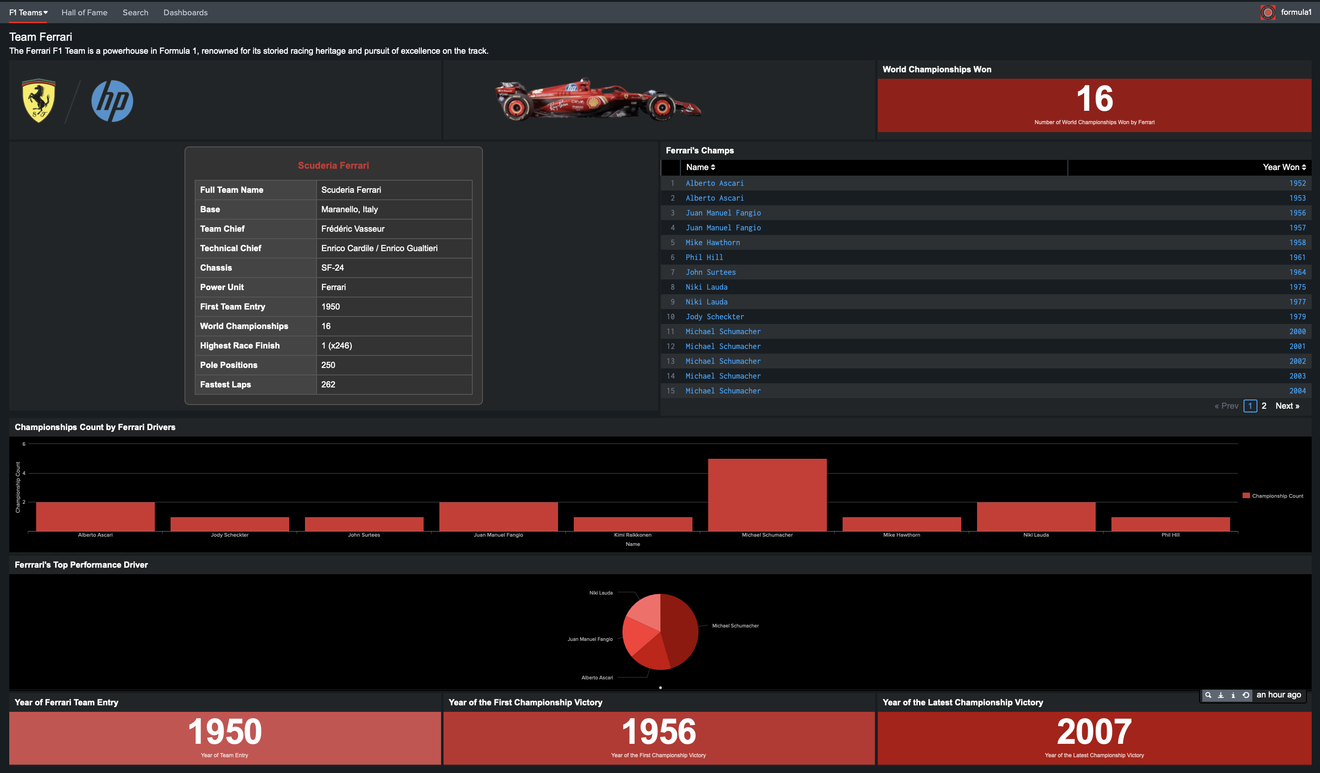The height and width of the screenshot is (773, 1320).
Task: Click the SF-24 chassis value
Action: [333, 267]
